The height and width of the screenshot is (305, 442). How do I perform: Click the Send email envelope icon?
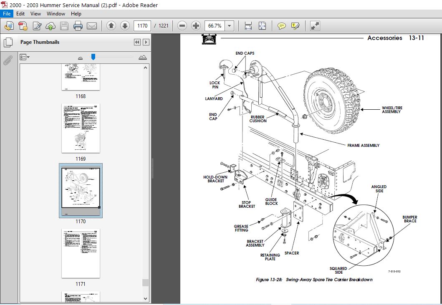(91, 26)
